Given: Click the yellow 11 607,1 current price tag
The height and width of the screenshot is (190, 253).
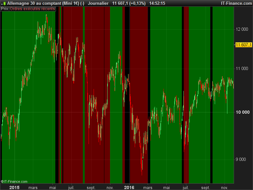Looking at the screenshot, I should tap(244, 45).
